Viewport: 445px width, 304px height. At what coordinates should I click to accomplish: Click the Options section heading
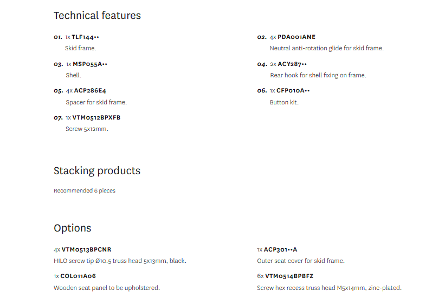pyautogui.click(x=73, y=228)
